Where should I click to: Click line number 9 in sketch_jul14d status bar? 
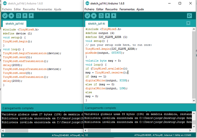(3, 135)
